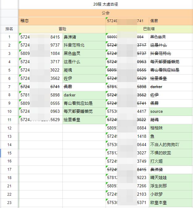Click ID cell ending 5371 beside 欧皇本皇

(127, 203)
